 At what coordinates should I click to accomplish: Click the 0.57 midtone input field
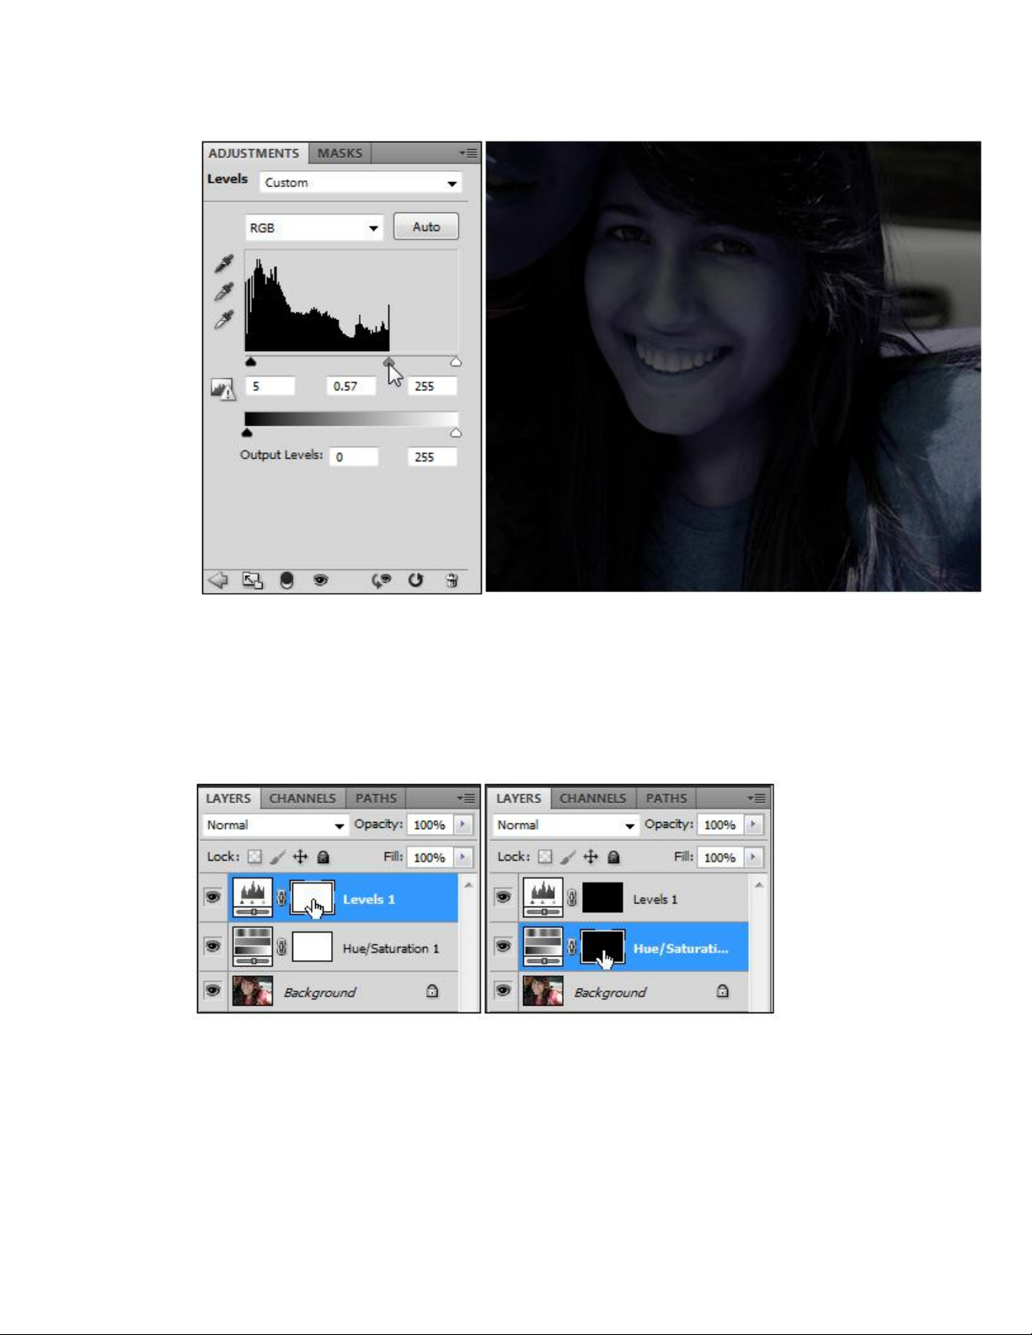350,386
